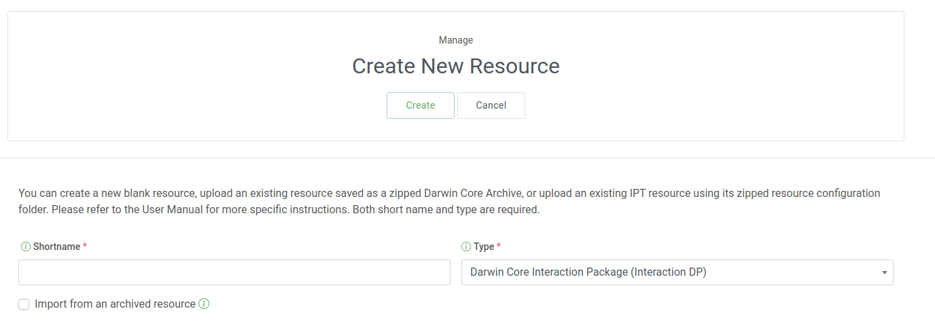Click the Manage text above the title
The image size is (935, 326).
(455, 40)
